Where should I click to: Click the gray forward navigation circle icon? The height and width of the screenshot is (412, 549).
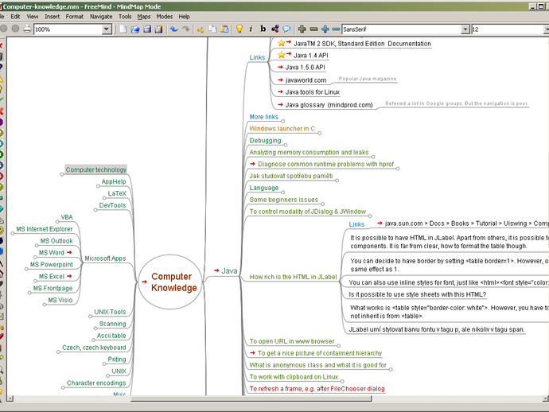15,29
